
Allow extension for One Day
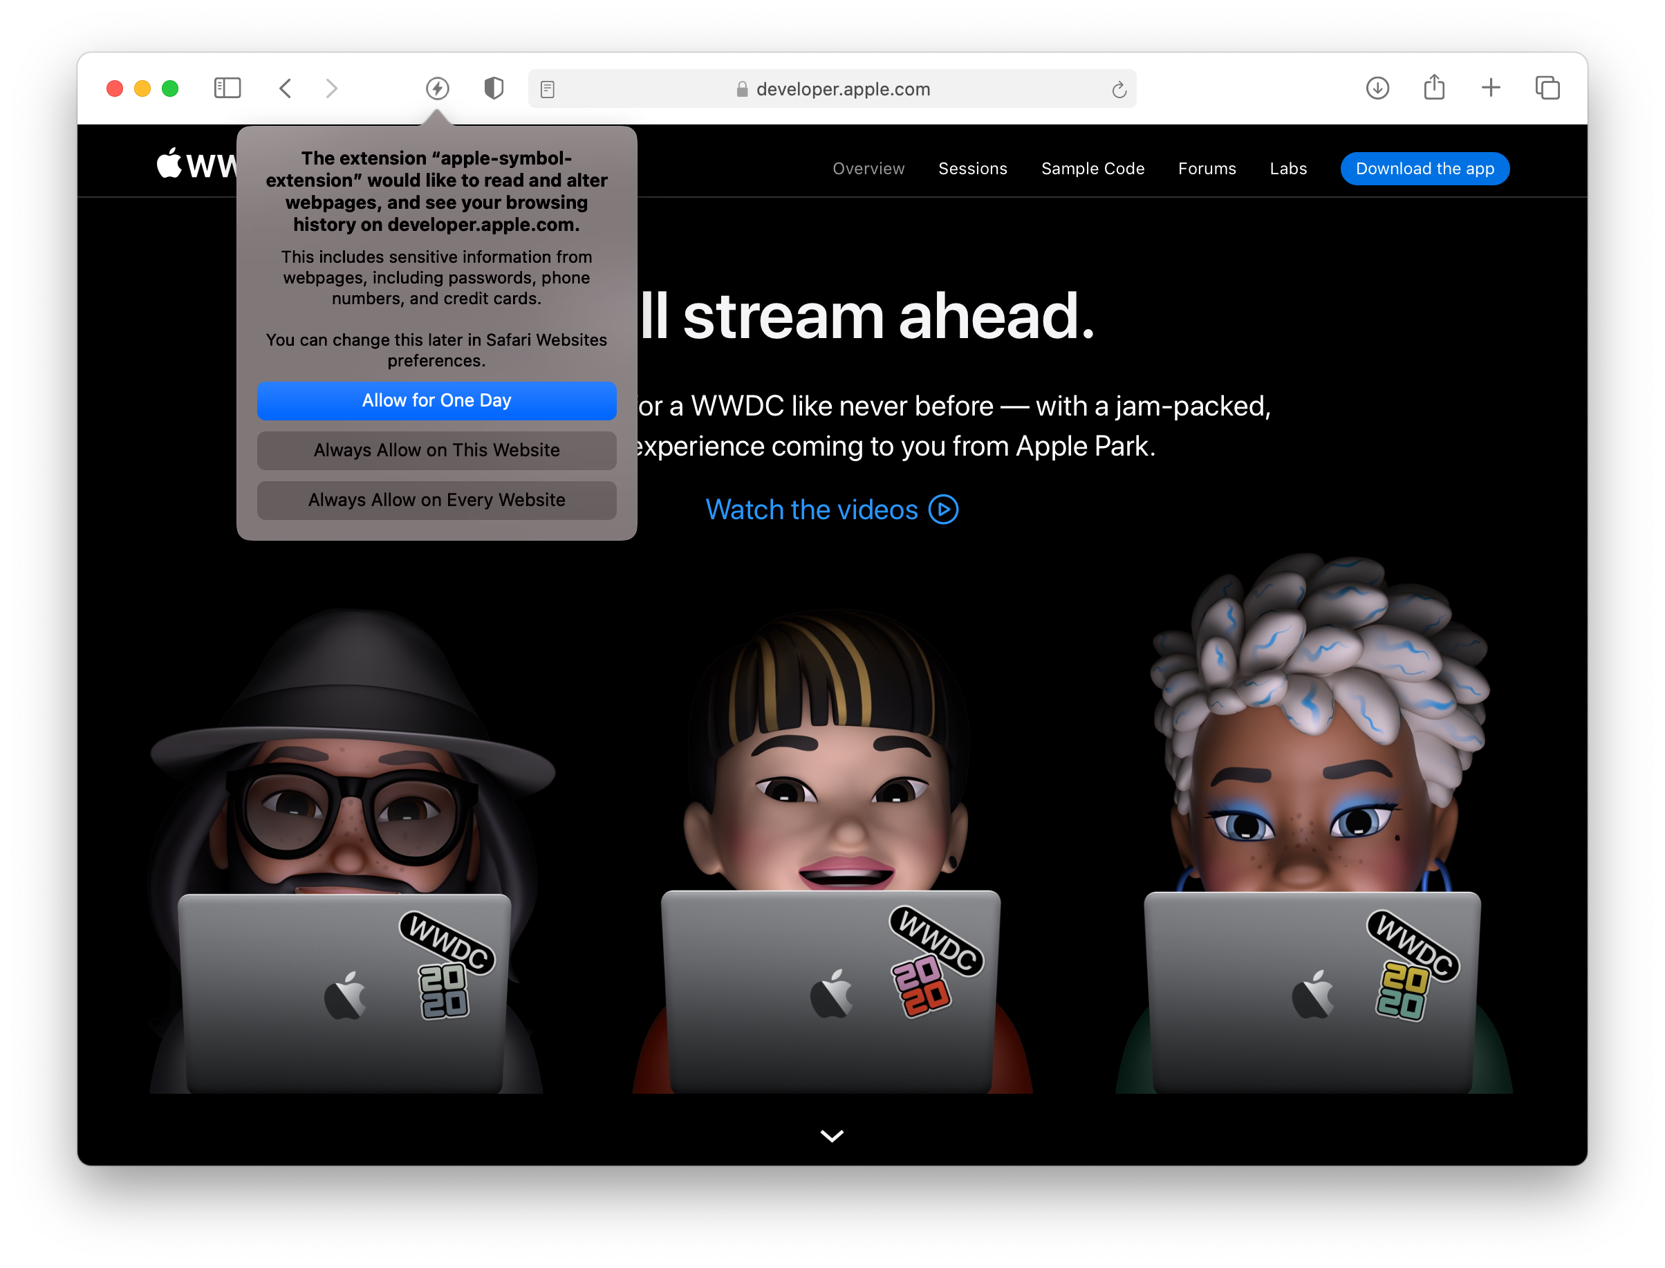pos(436,400)
